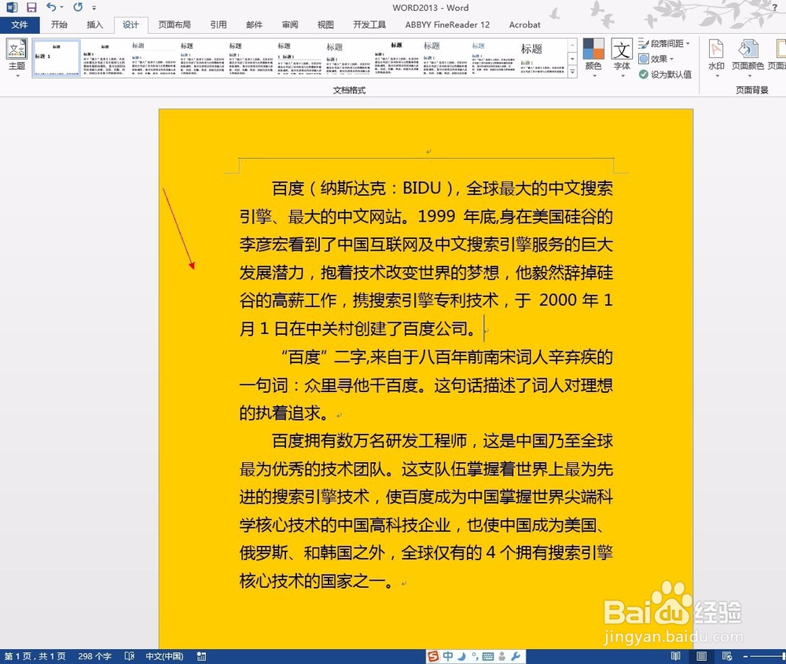Click the macro recording icon in status bar
The width and height of the screenshot is (786, 664).
coord(201,656)
